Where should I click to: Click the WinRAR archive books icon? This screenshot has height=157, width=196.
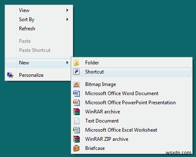[76, 112]
